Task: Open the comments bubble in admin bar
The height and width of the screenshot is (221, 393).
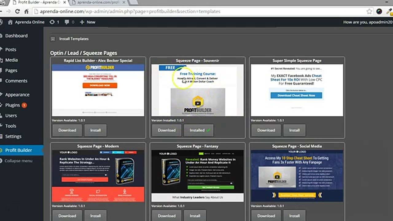Action: (x=69, y=22)
